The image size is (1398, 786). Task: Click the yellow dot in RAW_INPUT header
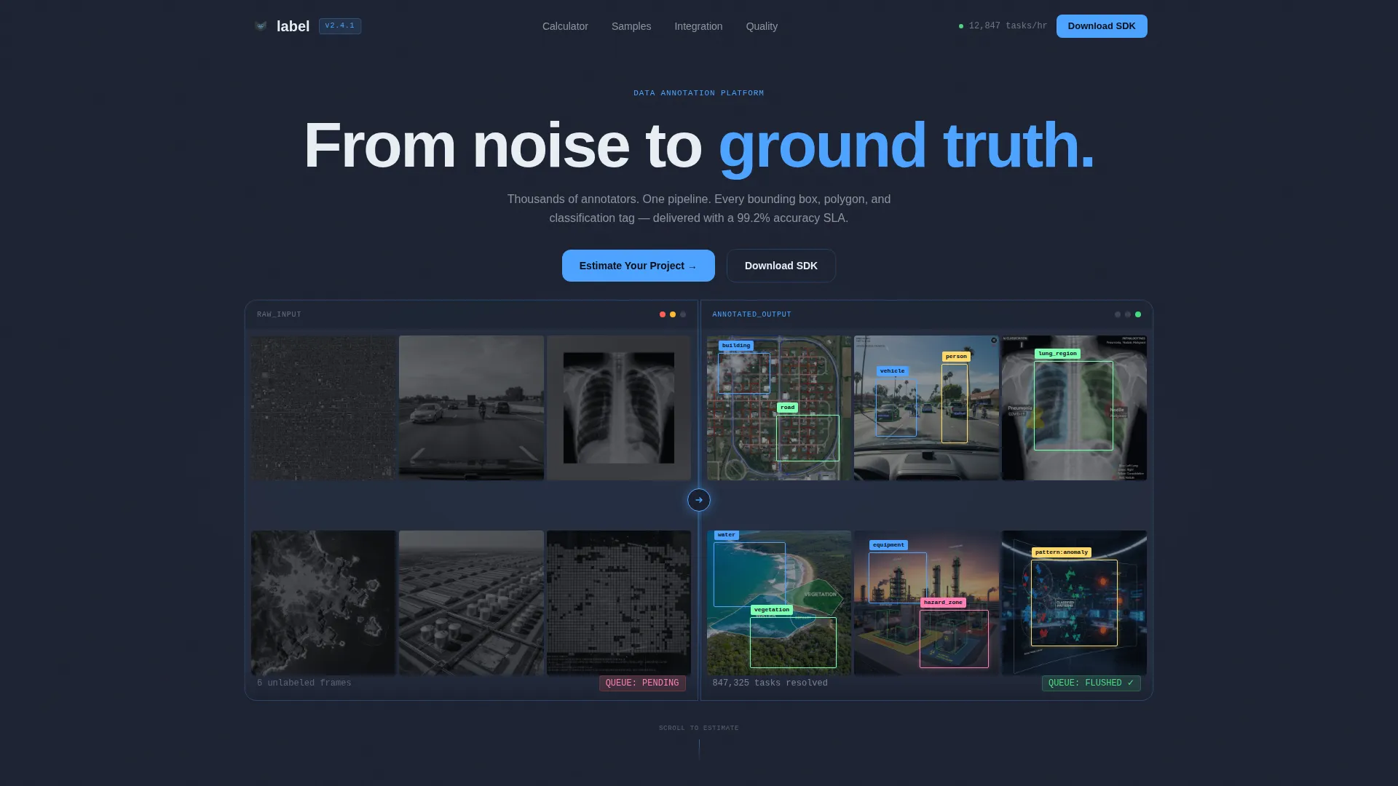673,314
